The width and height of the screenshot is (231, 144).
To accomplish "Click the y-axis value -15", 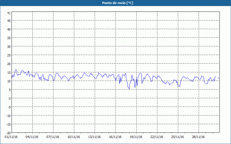I will pos(8,124).
